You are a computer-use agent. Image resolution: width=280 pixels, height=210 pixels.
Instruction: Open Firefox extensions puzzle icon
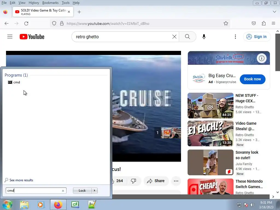click(264, 24)
